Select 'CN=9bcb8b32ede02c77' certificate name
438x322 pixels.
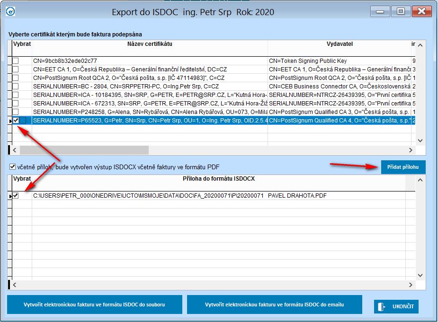click(x=65, y=61)
